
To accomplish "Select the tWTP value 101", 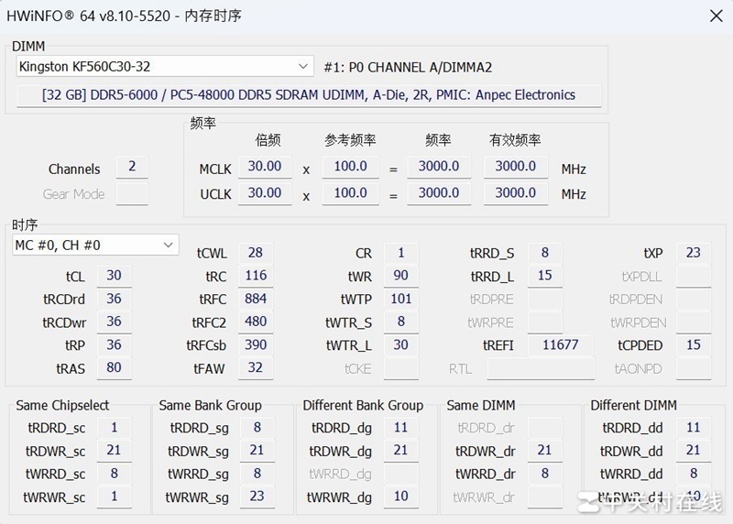I will coord(400,299).
